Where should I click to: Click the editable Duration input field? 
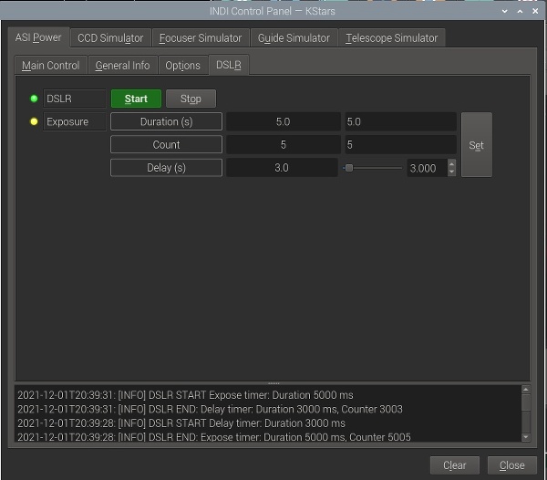pyautogui.click(x=399, y=121)
